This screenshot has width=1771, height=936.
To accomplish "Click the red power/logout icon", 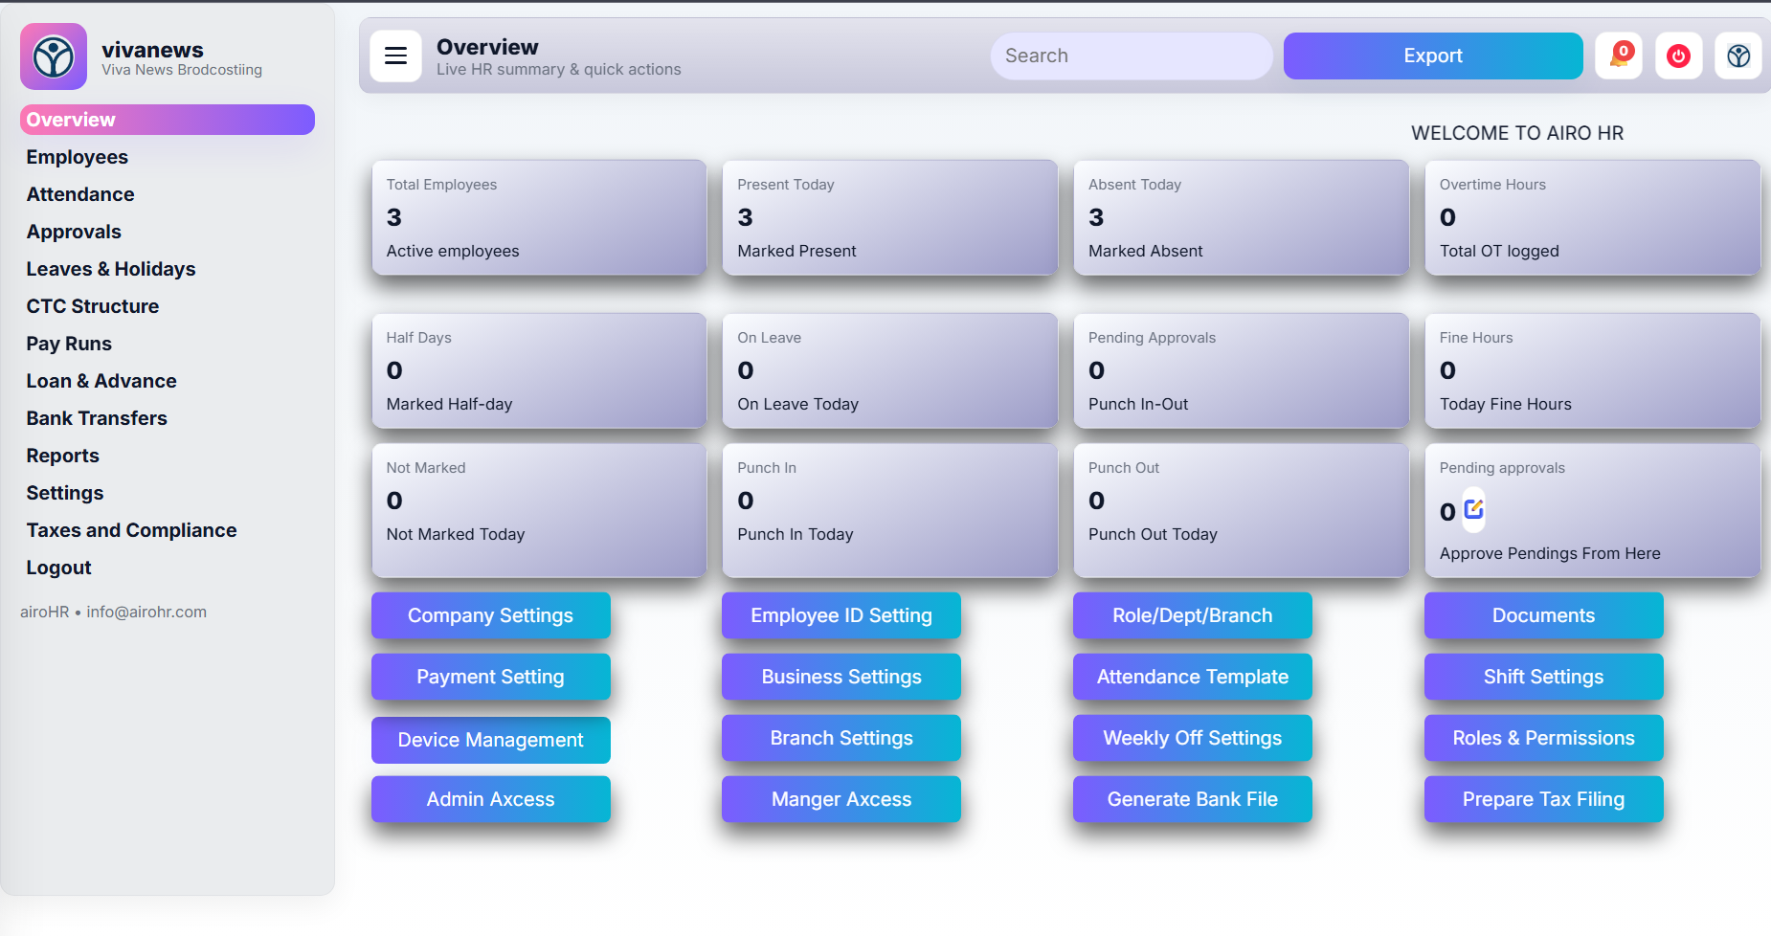I will (x=1678, y=56).
